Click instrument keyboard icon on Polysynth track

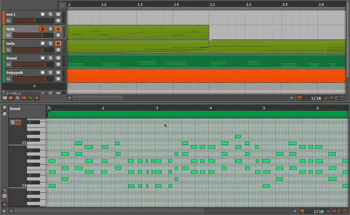8,79
